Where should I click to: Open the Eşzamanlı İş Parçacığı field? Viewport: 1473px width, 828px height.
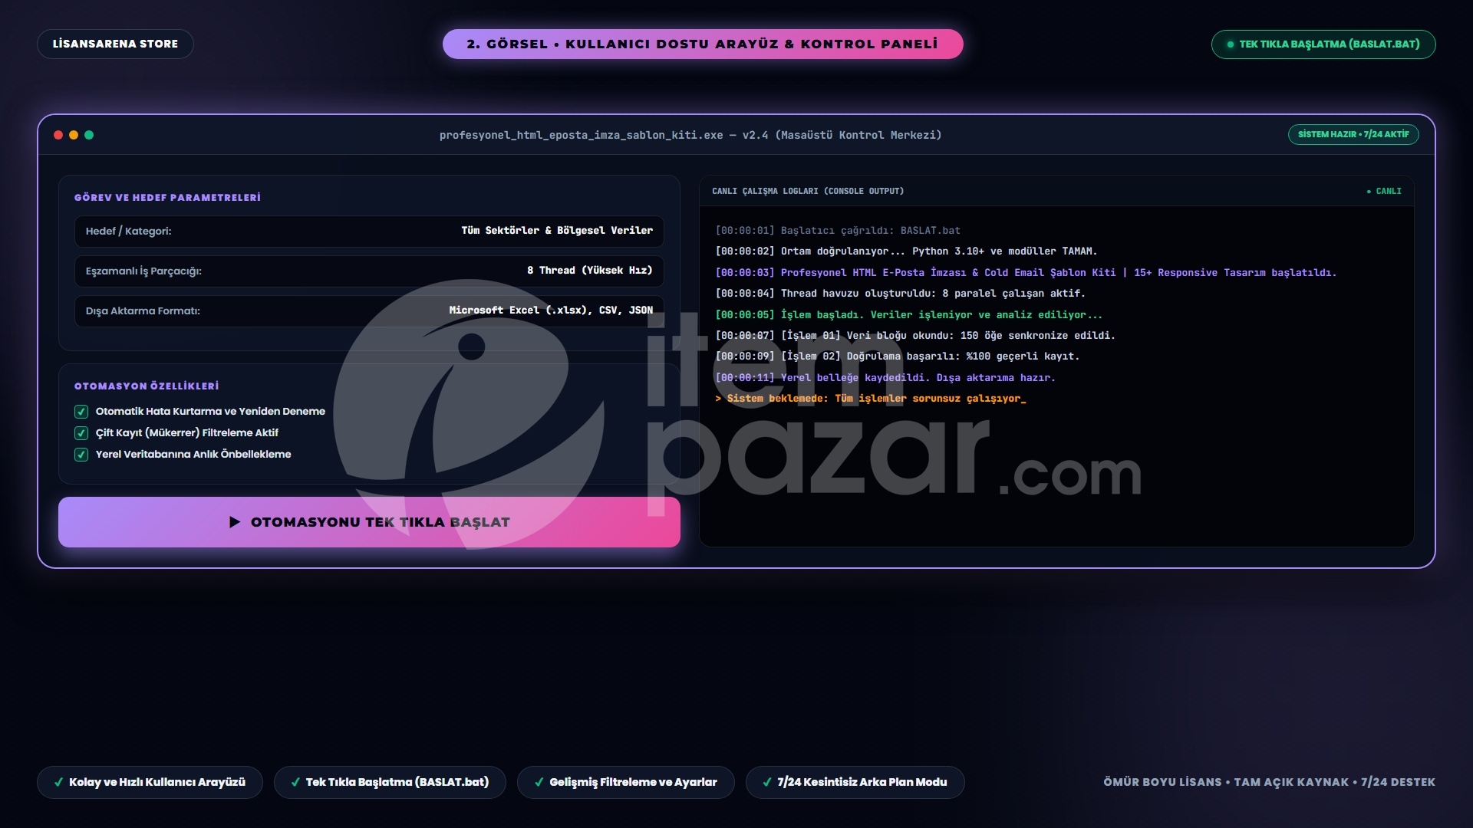pos(369,271)
